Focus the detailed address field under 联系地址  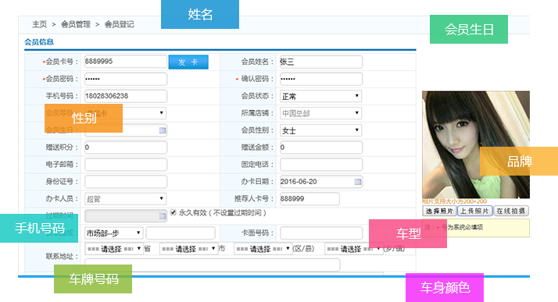click(x=212, y=265)
